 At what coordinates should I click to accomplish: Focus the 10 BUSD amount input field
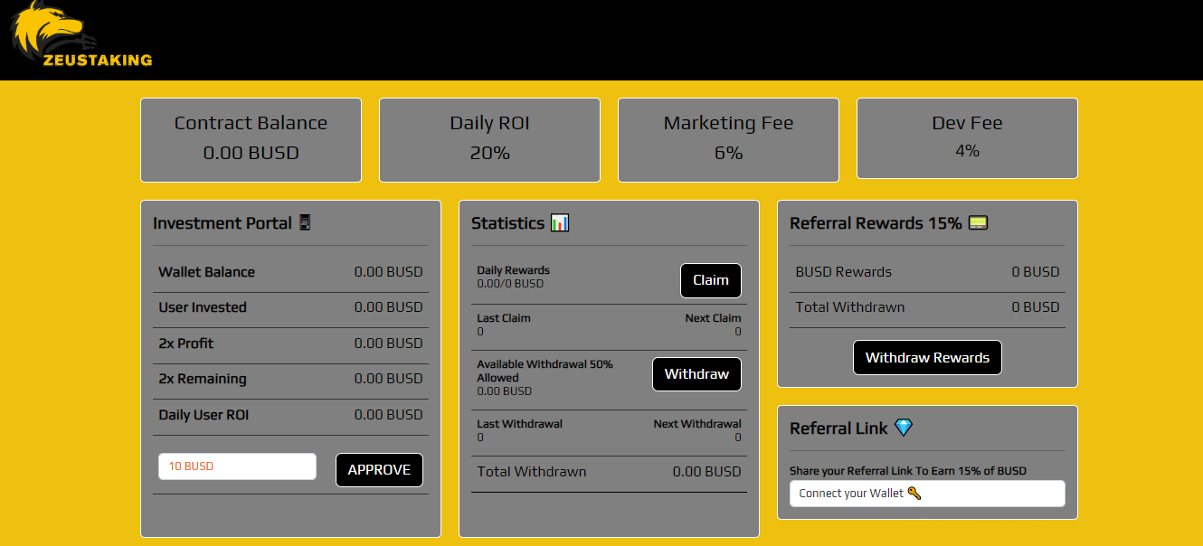pyautogui.click(x=237, y=466)
